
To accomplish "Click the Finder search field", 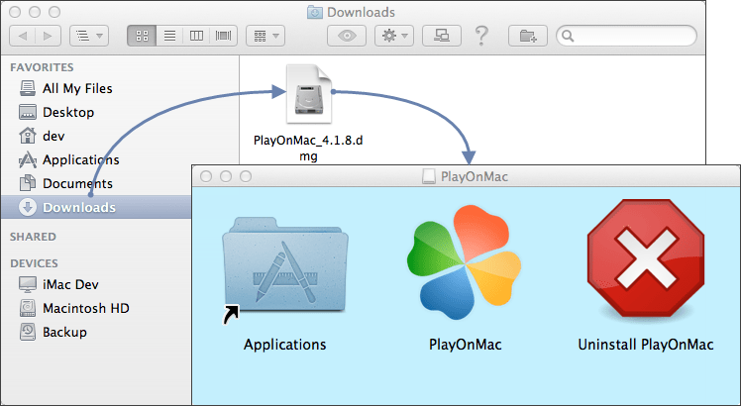I will (x=627, y=36).
